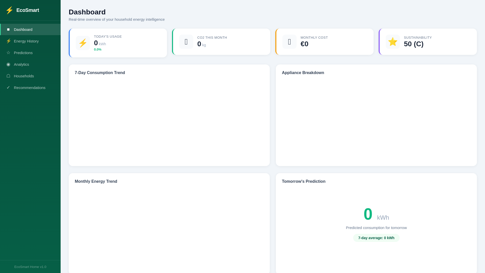The height and width of the screenshot is (273, 485).
Task: Click the 0.0% usage change value
Action: click(98, 50)
